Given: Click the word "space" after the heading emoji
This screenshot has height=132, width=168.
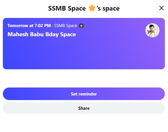Looking at the screenshot, I should (111, 9).
